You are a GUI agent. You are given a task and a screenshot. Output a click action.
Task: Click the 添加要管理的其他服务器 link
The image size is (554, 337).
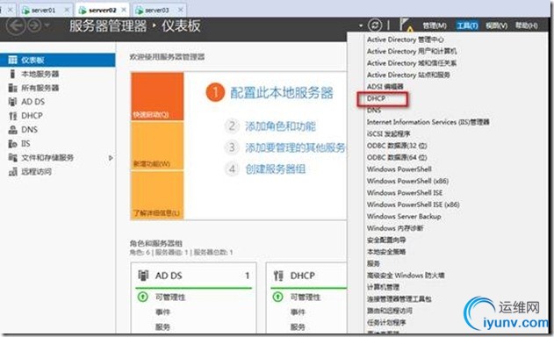[296, 147]
